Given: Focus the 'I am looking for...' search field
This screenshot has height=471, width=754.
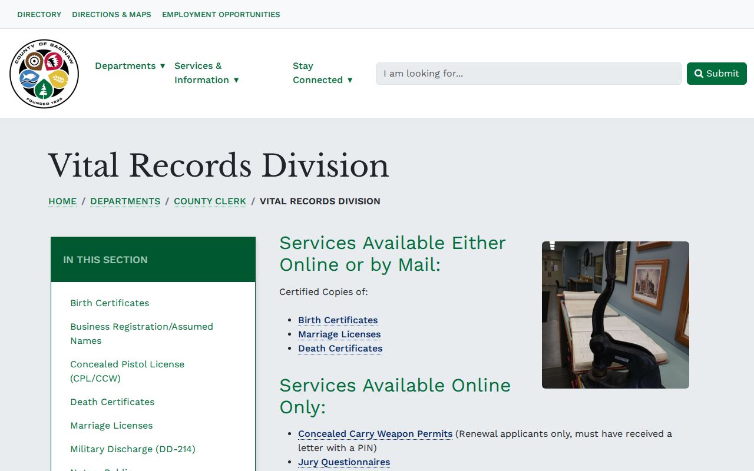Looking at the screenshot, I should [x=529, y=74].
